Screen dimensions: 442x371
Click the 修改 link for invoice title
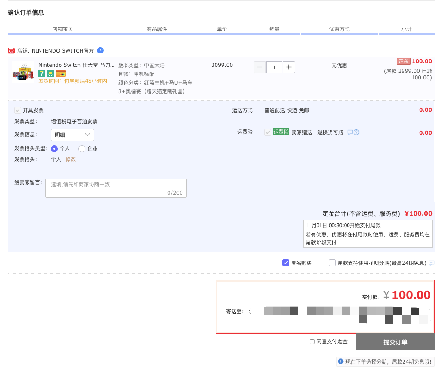[x=71, y=160]
